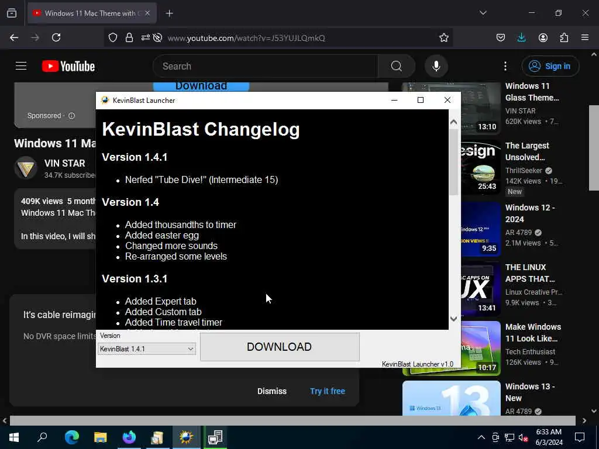This screenshot has width=599, height=449.
Task: Click the YouTube search magnifier button
Action: pyautogui.click(x=396, y=66)
